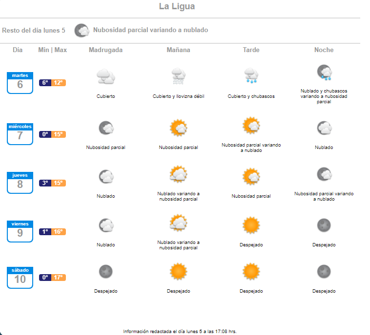Screen dimensions: 370x335
Task: Select the sábado 10 calendar badge
Action: coord(20,278)
